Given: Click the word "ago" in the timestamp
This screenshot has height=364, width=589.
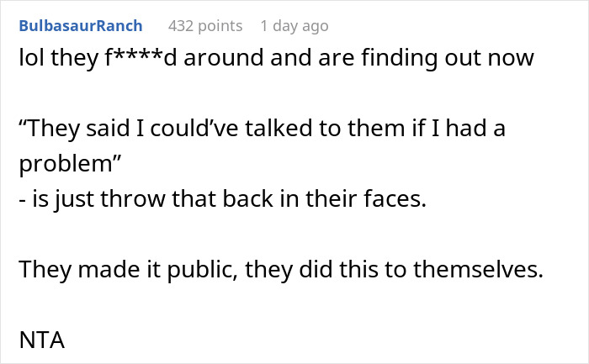Looking at the screenshot, I should coord(315,26).
